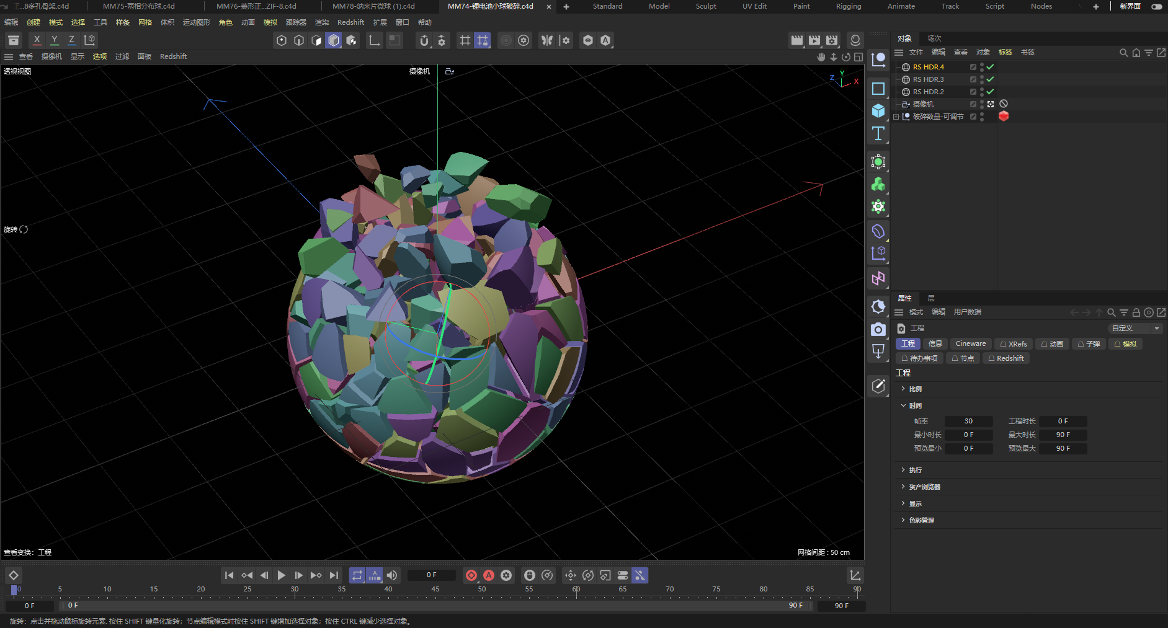Open the Edit Render Settings clapperboard icon
The width and height of the screenshot is (1168, 628).
click(832, 40)
